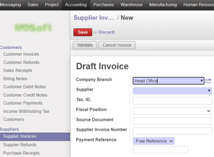Click the Draft Invoice heading
The width and height of the screenshot is (214, 157).
[x=102, y=66]
